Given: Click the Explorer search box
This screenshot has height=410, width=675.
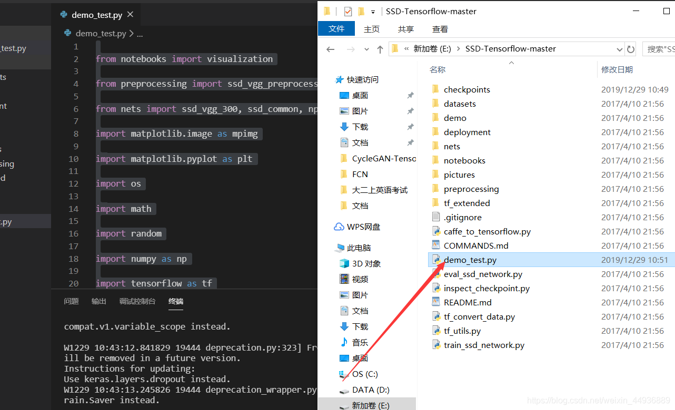Looking at the screenshot, I should [659, 49].
